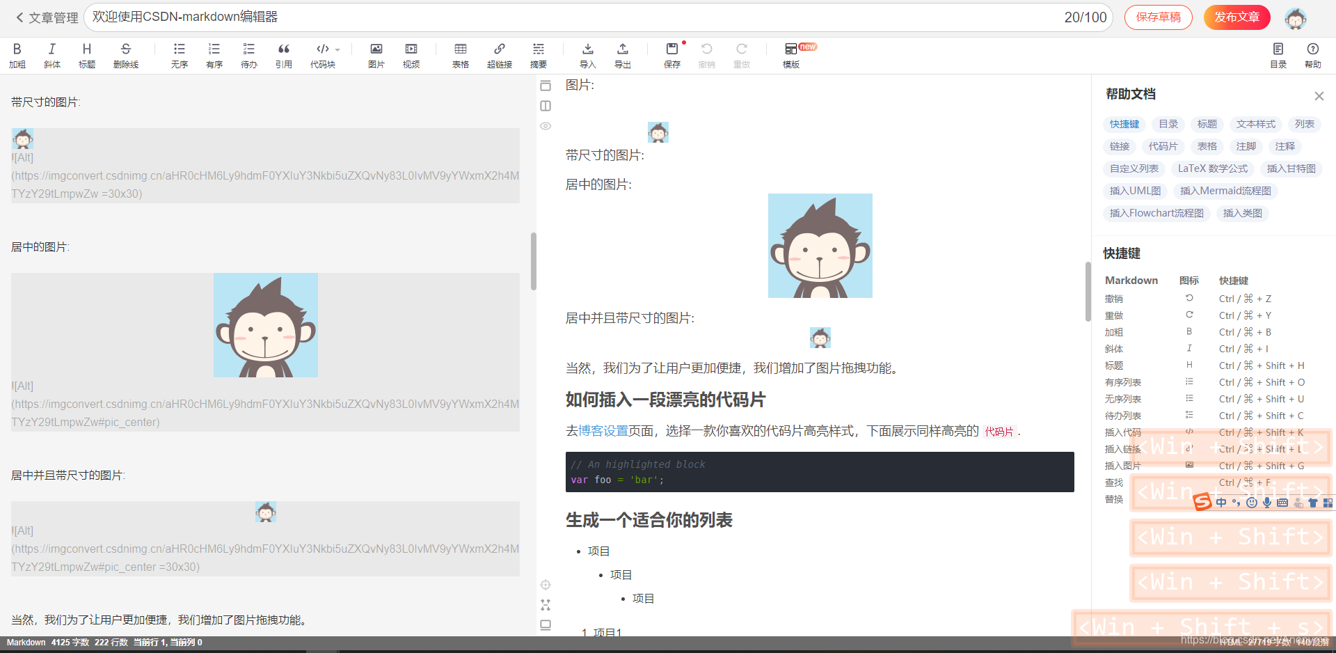
Task: Select the 文本样式 help tag
Action: pyautogui.click(x=1256, y=124)
